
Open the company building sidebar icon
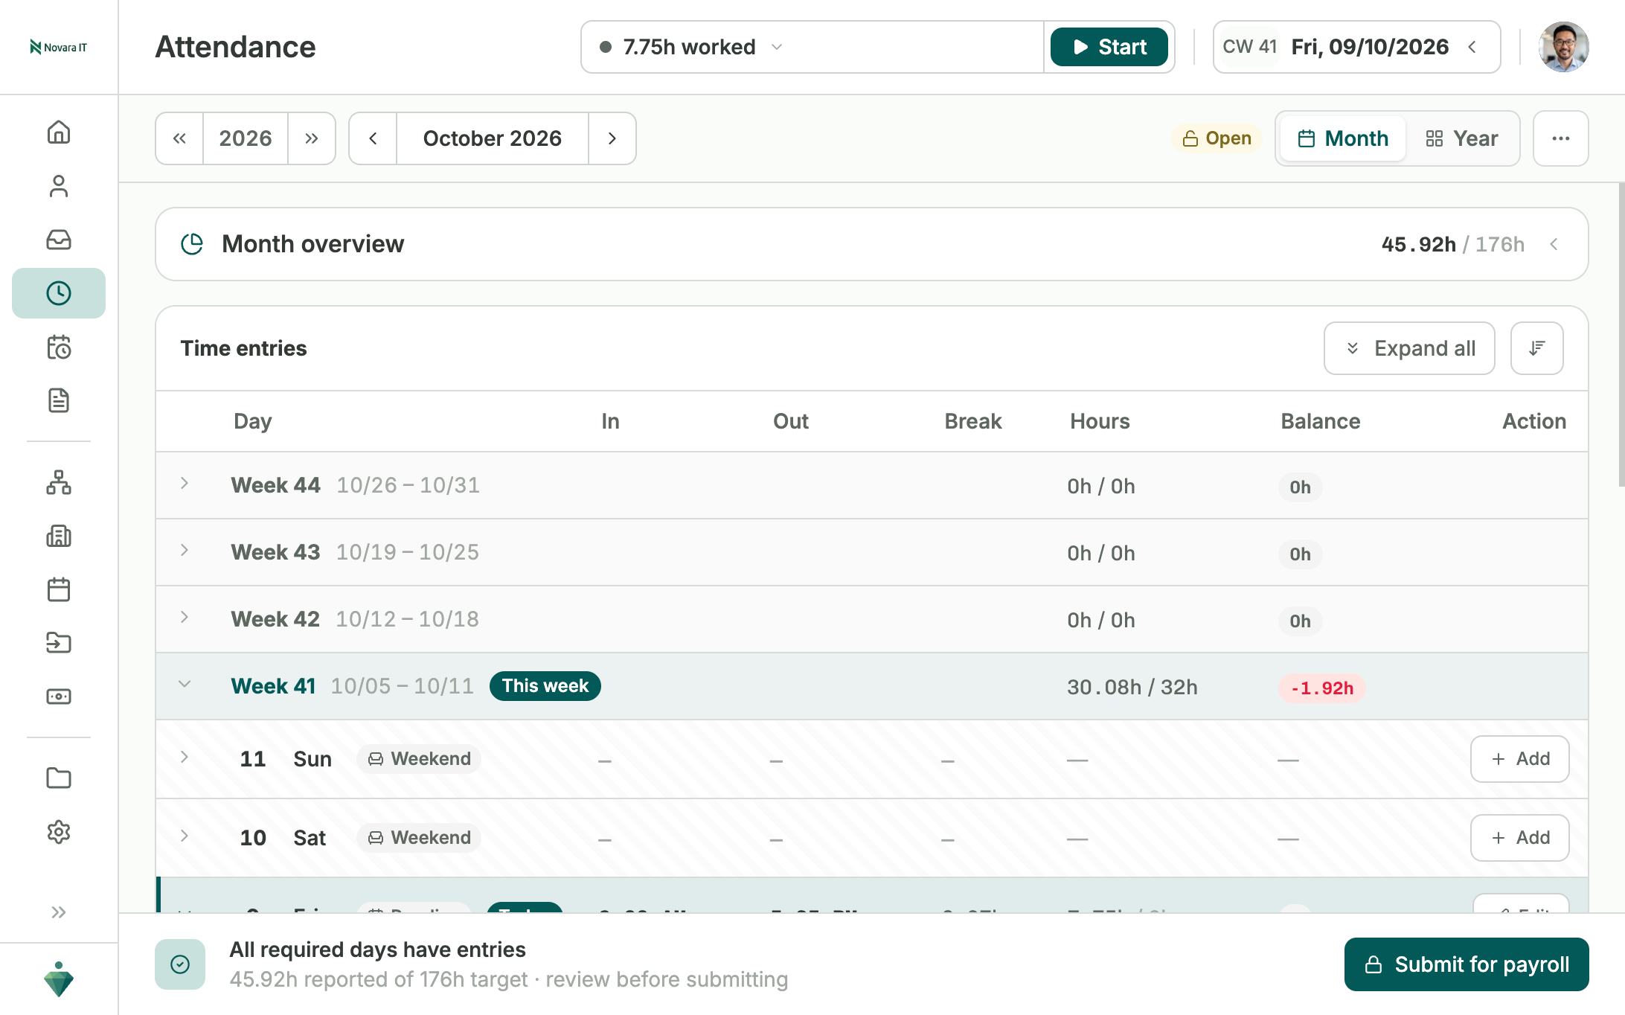[59, 536]
